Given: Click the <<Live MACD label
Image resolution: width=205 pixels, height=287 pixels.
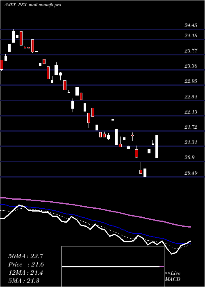Looking at the screenshot, I should click(x=173, y=276).
